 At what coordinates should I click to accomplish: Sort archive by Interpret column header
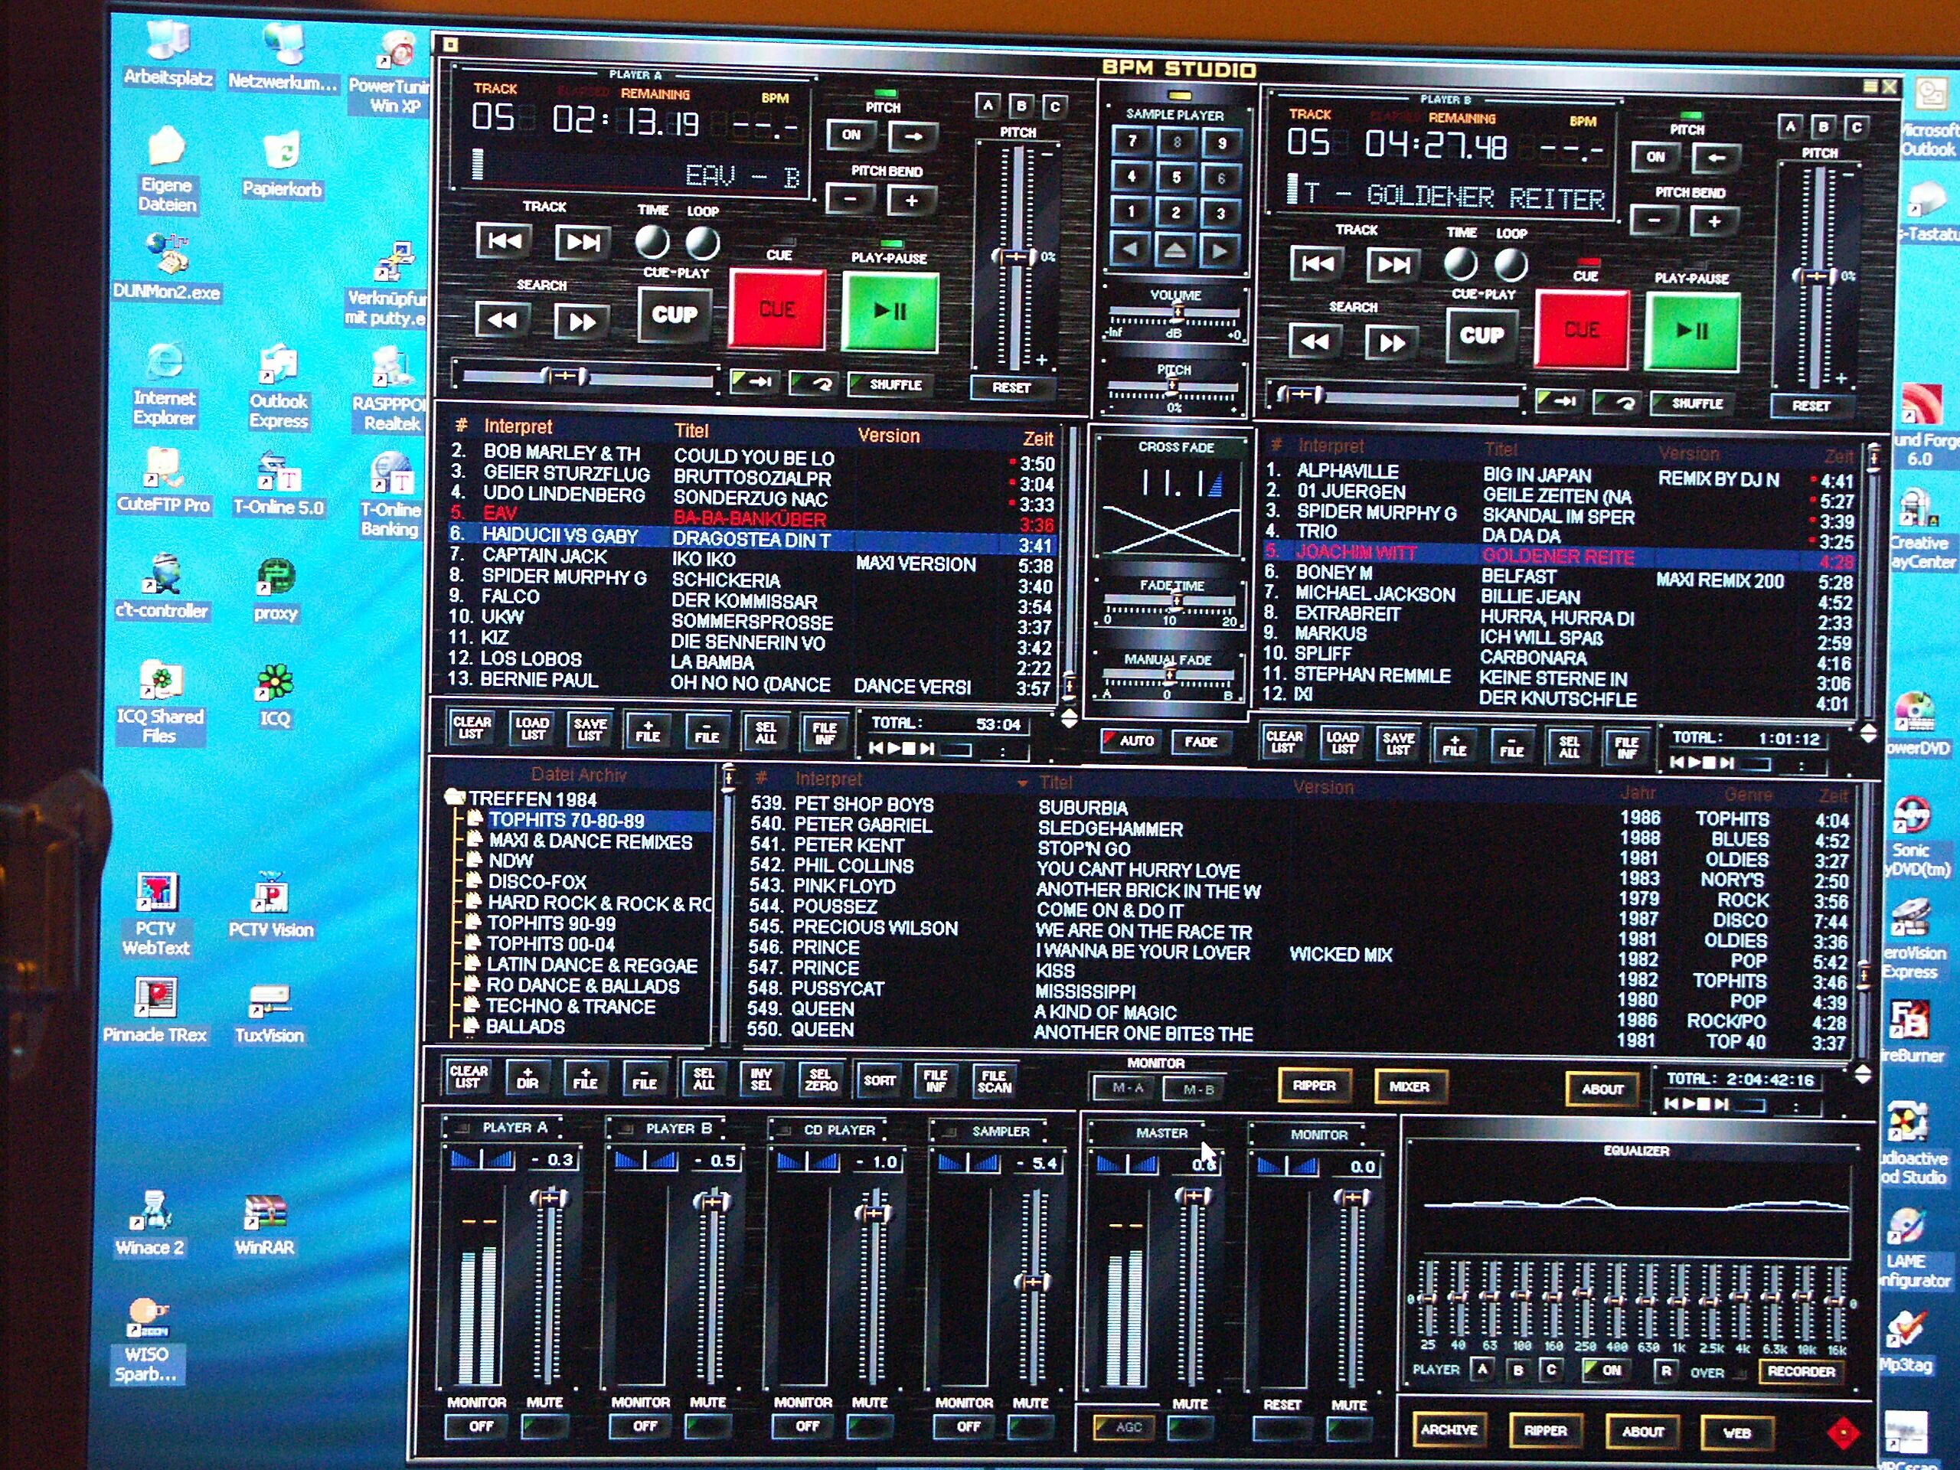(x=828, y=779)
